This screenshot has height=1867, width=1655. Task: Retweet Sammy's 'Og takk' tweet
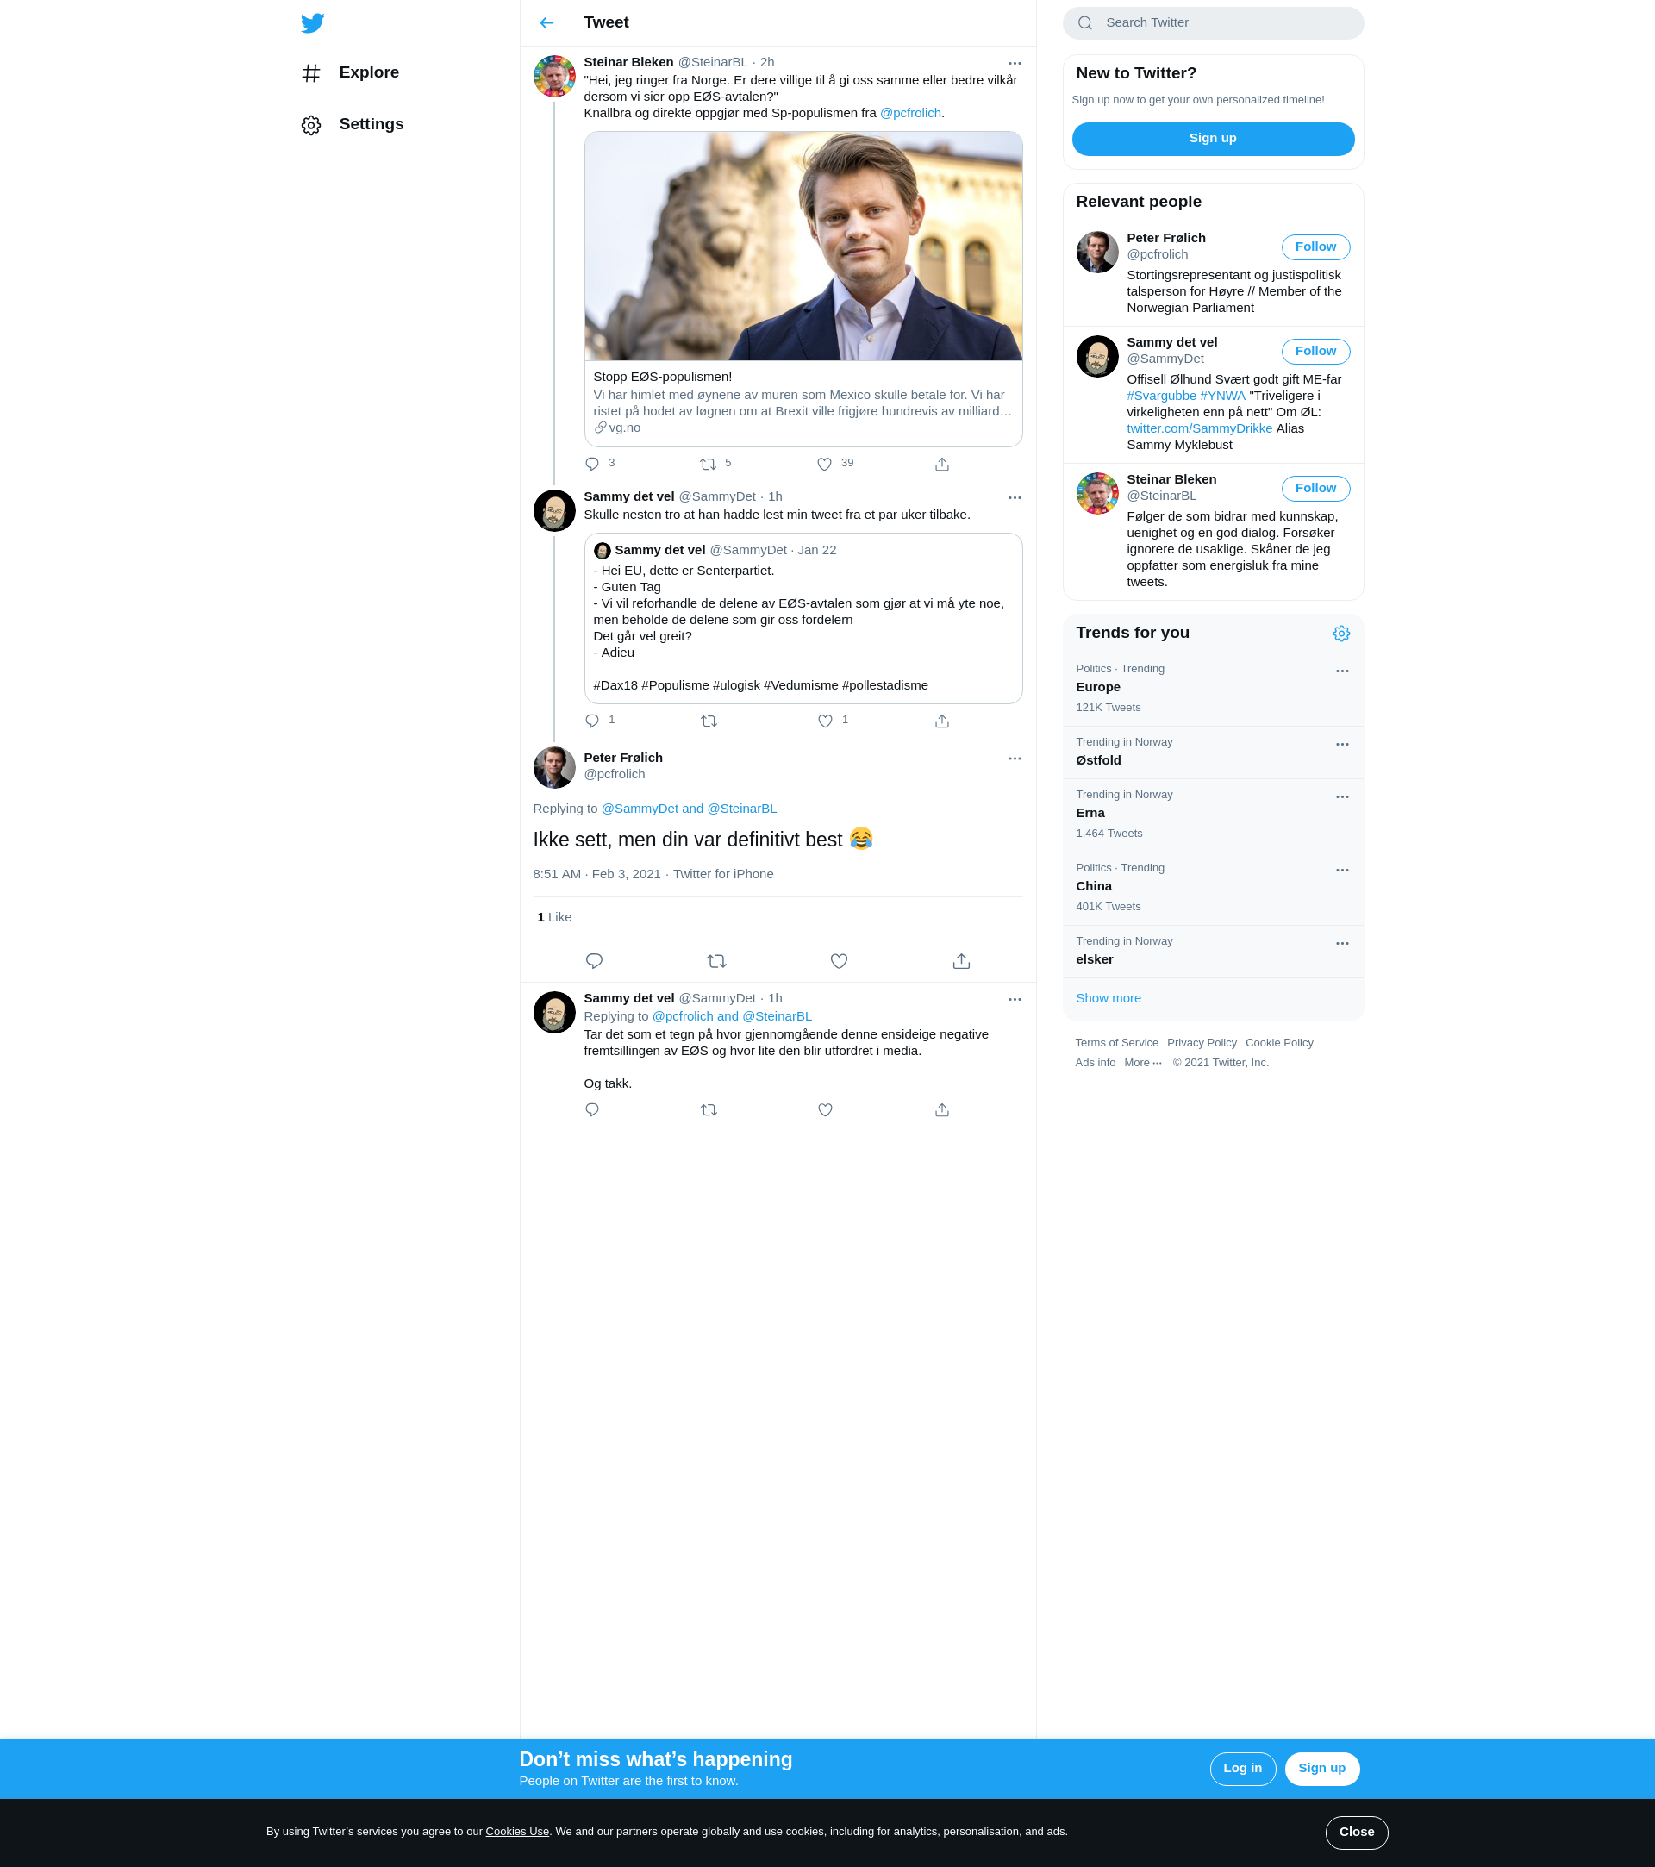point(709,1110)
